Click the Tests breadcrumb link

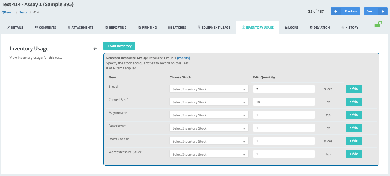point(23,12)
